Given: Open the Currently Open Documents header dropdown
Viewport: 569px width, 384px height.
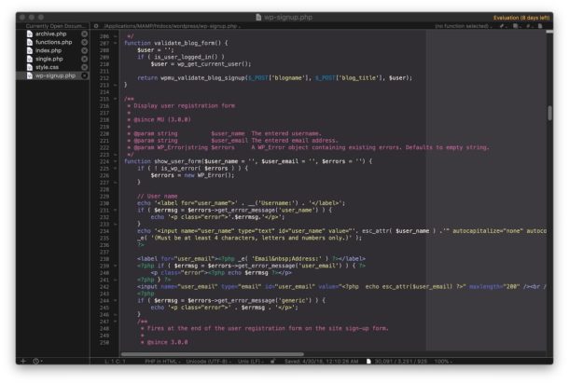Looking at the screenshot, I should point(56,26).
